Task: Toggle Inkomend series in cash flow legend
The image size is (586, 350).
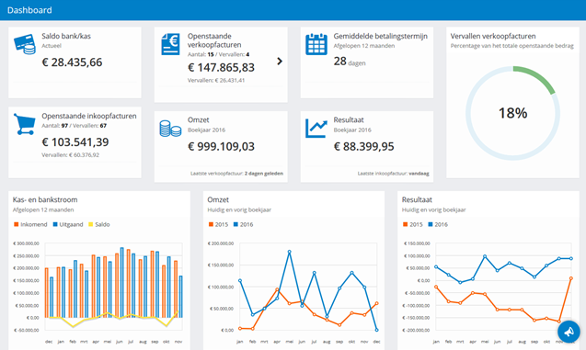Action: pyautogui.click(x=30, y=224)
